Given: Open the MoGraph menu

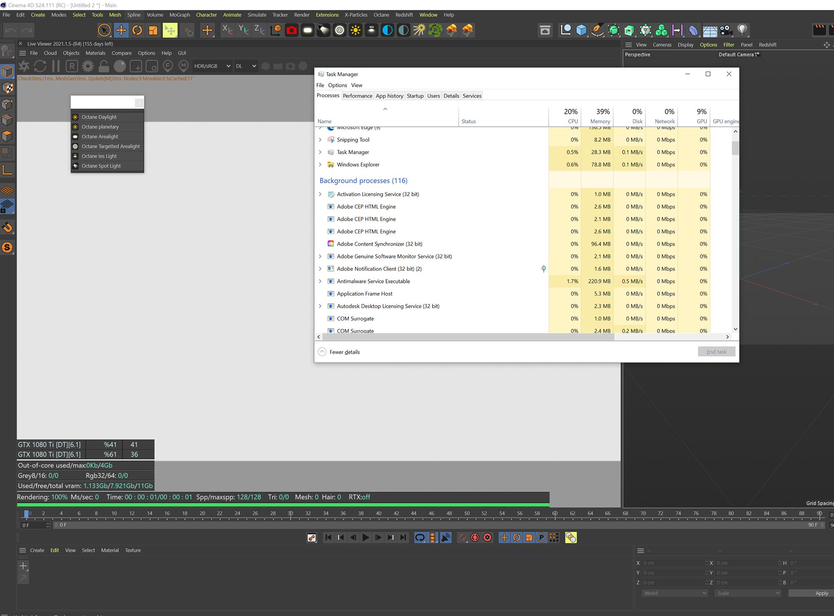Looking at the screenshot, I should tap(179, 15).
